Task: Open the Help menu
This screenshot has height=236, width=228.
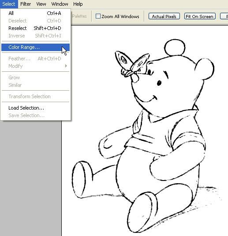Action: [x=78, y=4]
